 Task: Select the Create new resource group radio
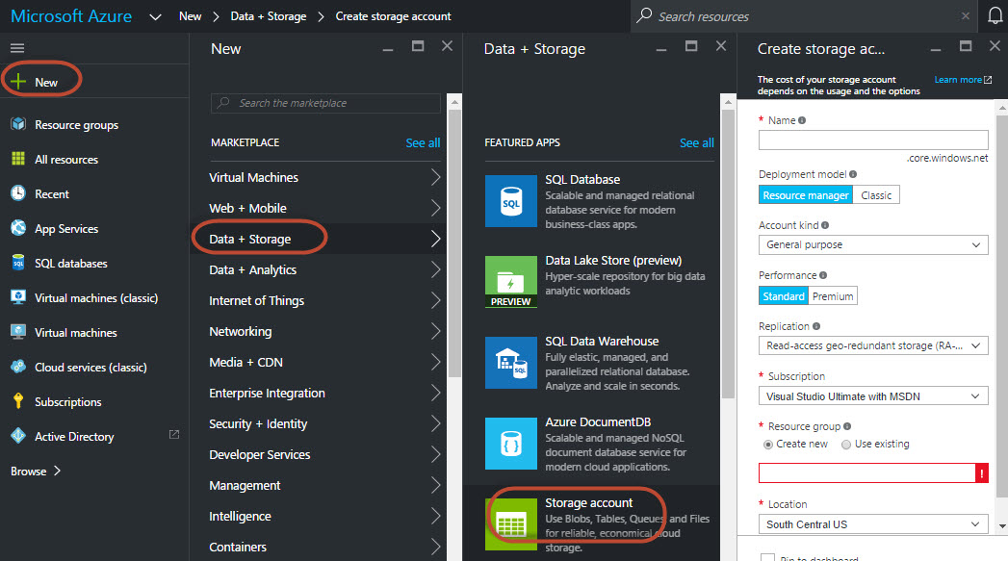[x=767, y=445]
